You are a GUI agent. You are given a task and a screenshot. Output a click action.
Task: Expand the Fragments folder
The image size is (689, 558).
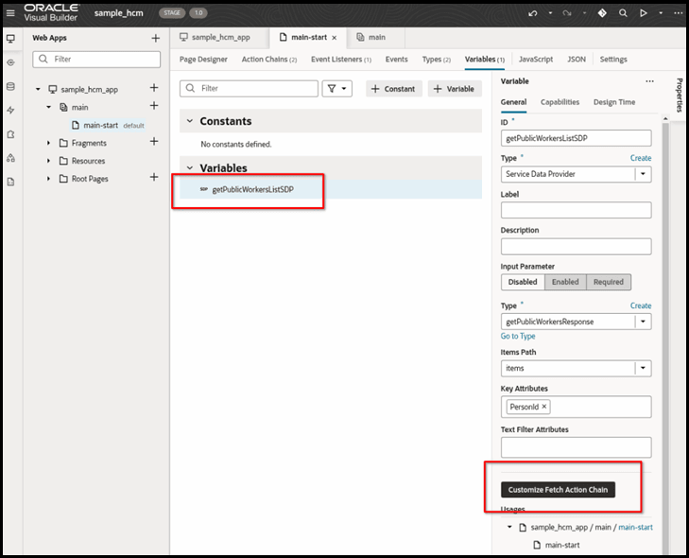pyautogui.click(x=49, y=143)
